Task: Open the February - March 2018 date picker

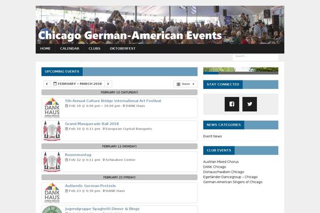Action: 77,84
